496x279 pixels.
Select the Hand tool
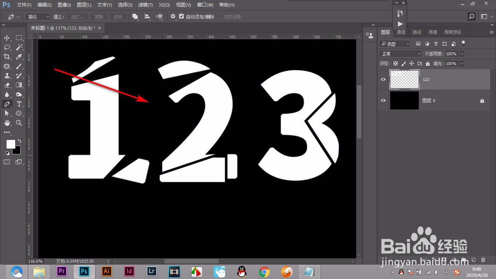(7, 123)
